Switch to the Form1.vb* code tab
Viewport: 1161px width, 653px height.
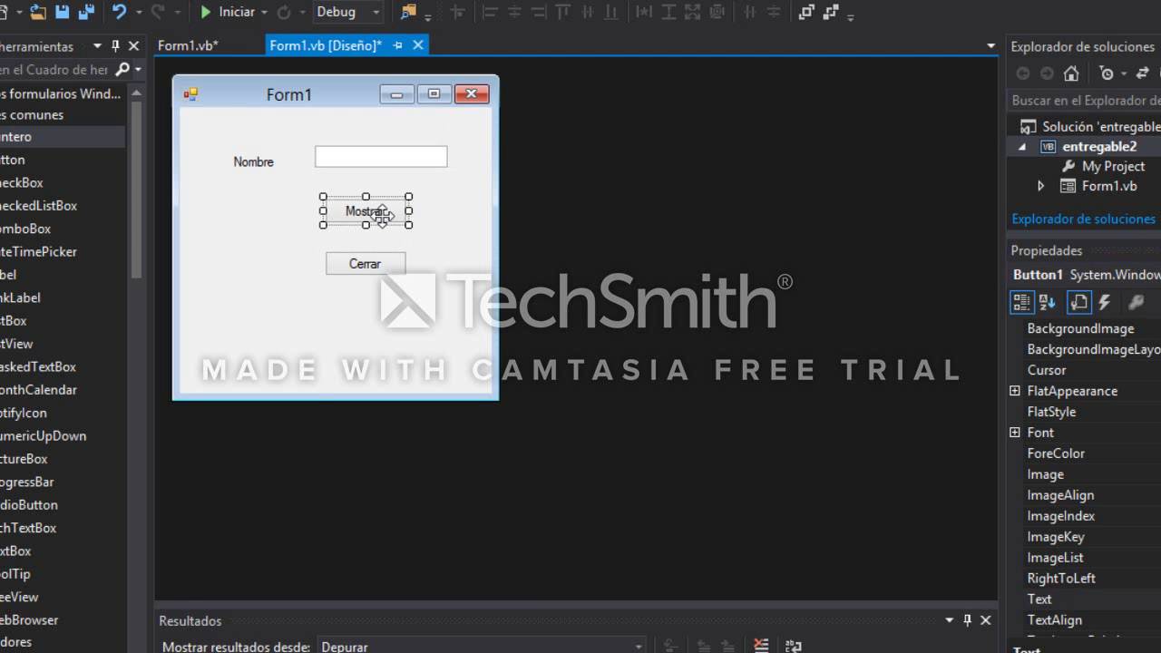pyautogui.click(x=188, y=45)
